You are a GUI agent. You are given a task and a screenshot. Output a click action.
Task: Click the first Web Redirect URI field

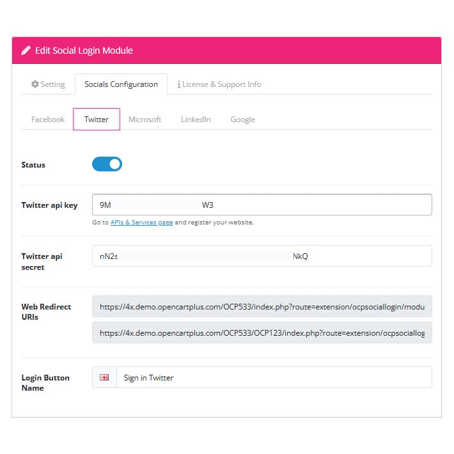coord(262,306)
